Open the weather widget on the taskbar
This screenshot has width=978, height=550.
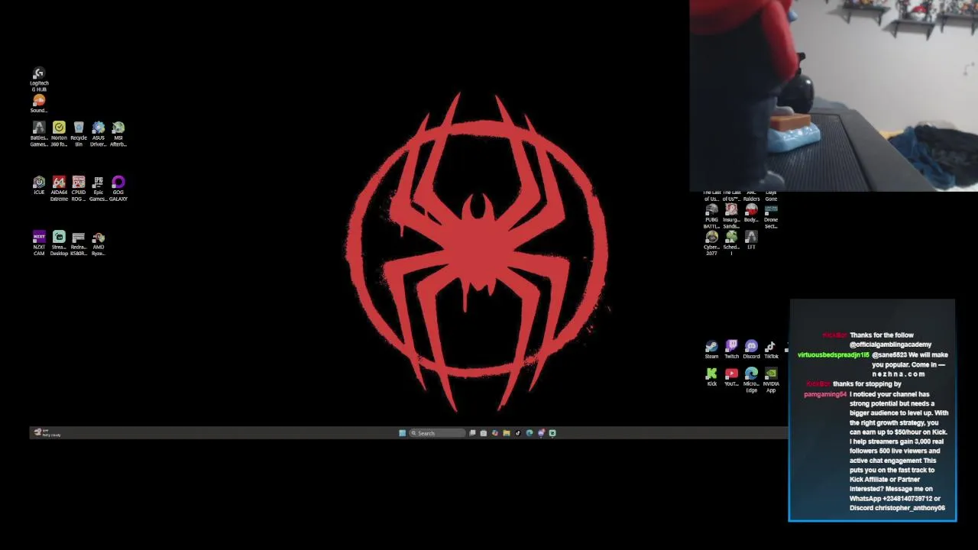click(46, 433)
